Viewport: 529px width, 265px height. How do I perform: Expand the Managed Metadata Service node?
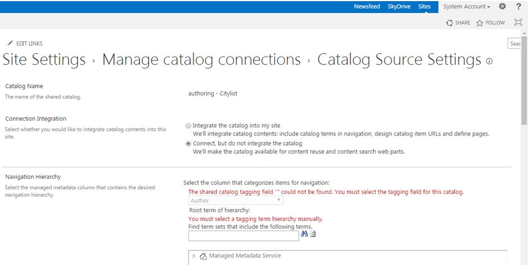point(194,256)
